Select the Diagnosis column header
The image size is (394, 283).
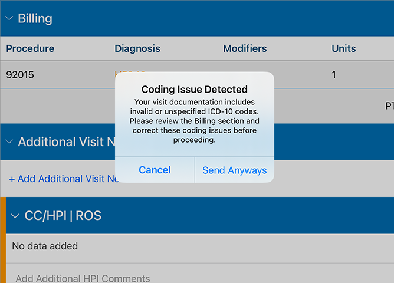pyautogui.click(x=137, y=48)
